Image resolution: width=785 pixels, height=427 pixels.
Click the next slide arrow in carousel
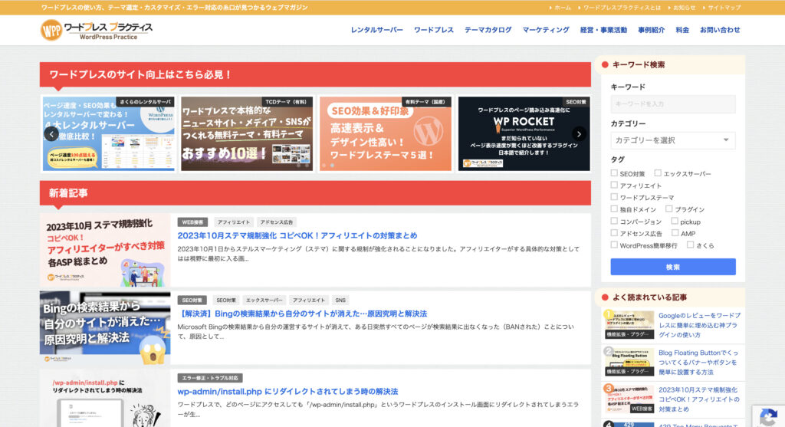click(x=579, y=134)
